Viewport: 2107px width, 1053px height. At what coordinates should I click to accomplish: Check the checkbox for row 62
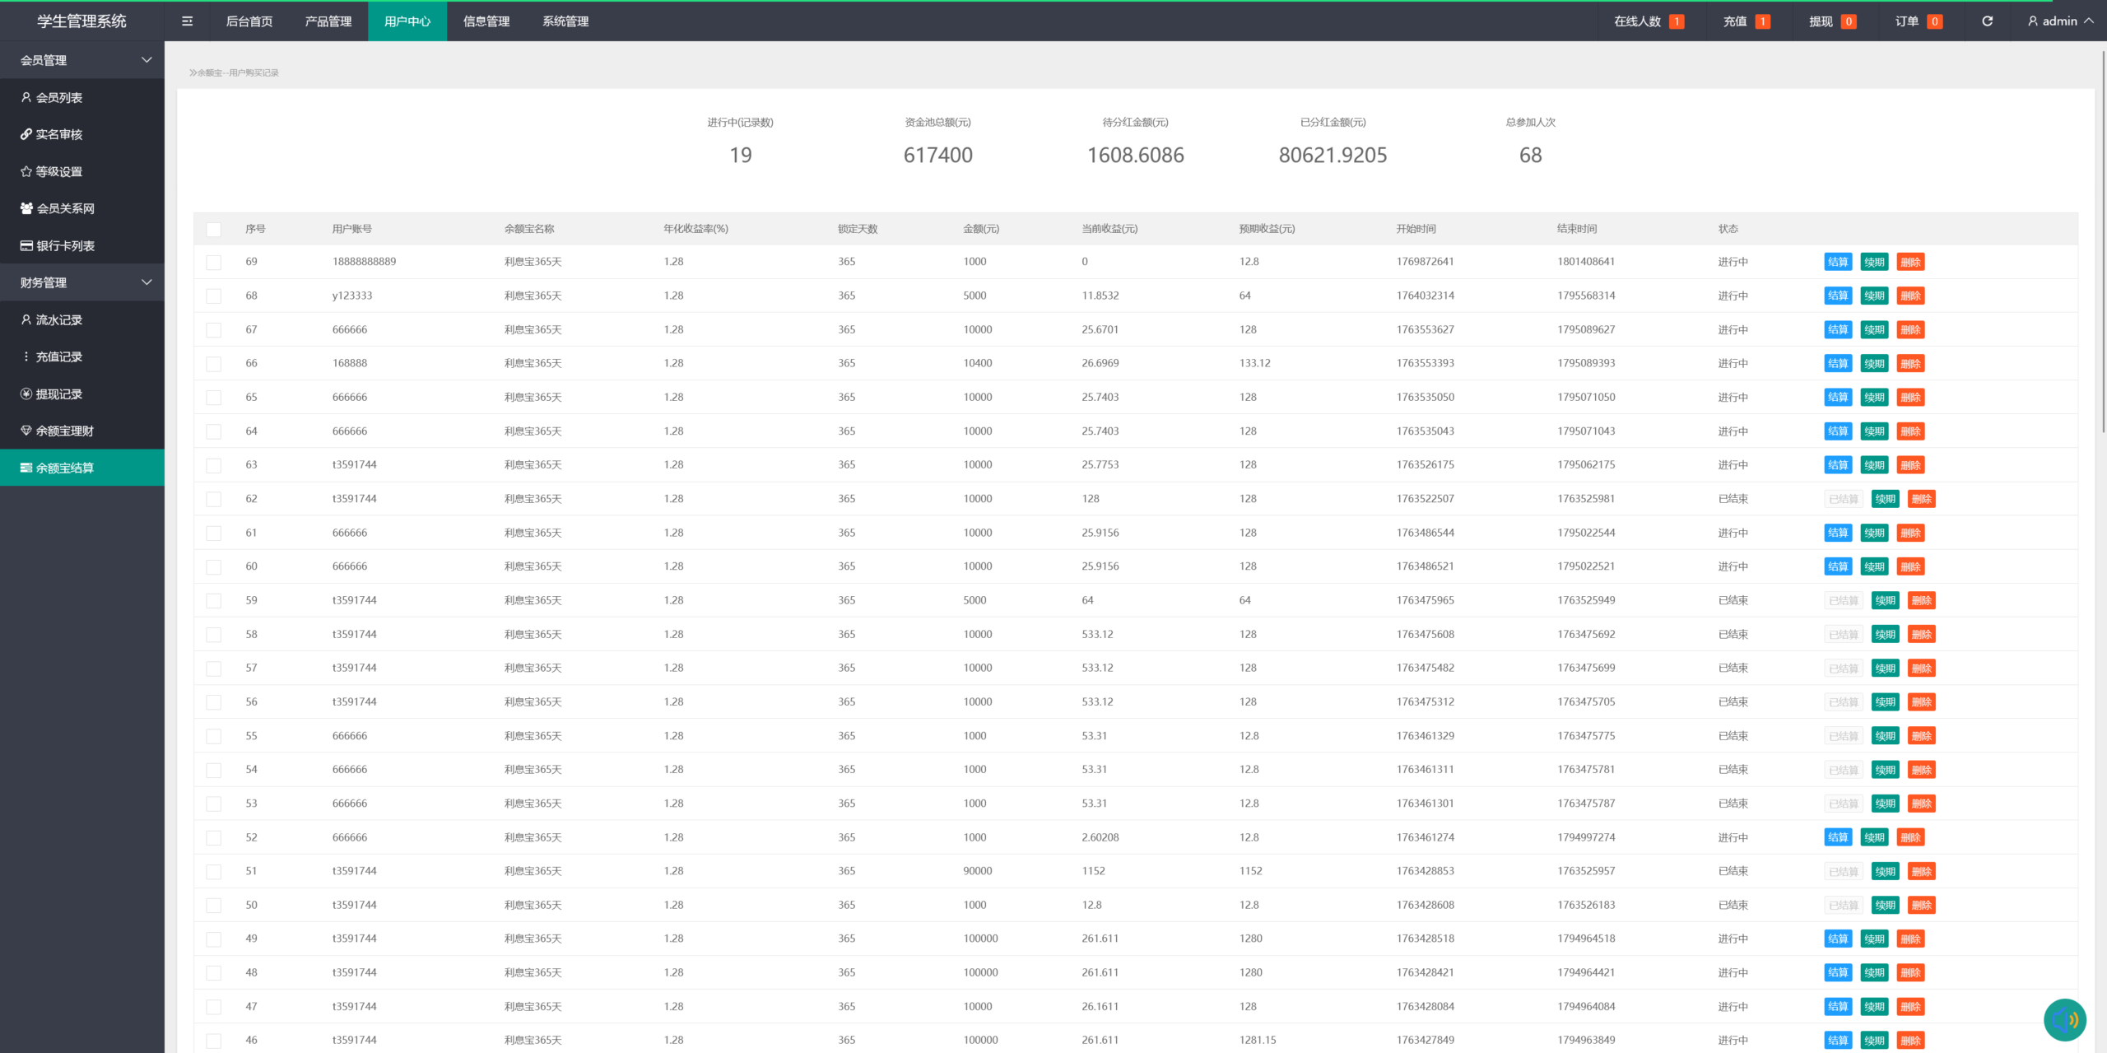(x=214, y=499)
